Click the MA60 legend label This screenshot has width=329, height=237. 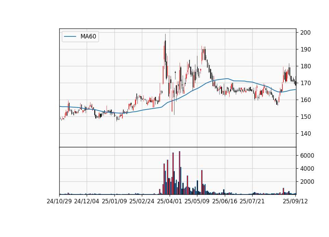point(88,37)
